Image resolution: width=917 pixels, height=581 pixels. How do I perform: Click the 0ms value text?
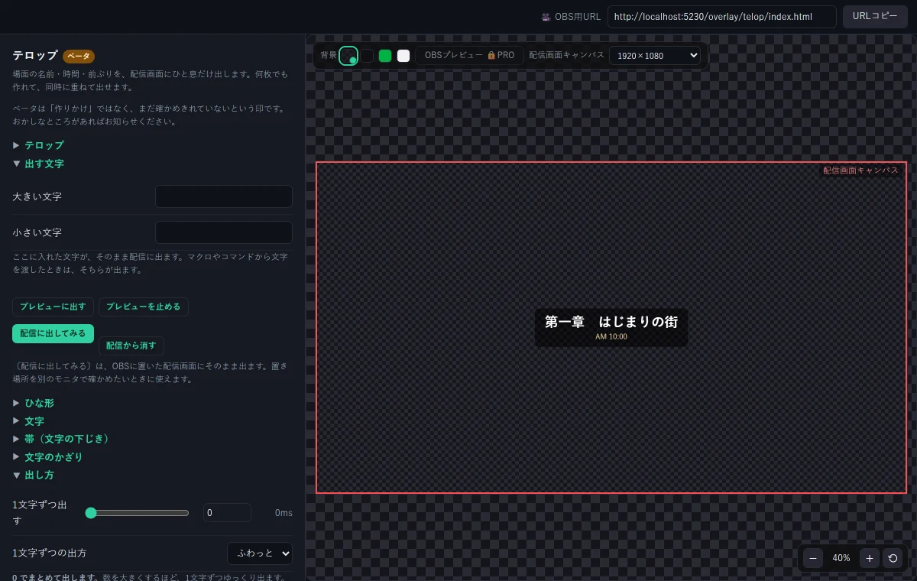(x=284, y=513)
